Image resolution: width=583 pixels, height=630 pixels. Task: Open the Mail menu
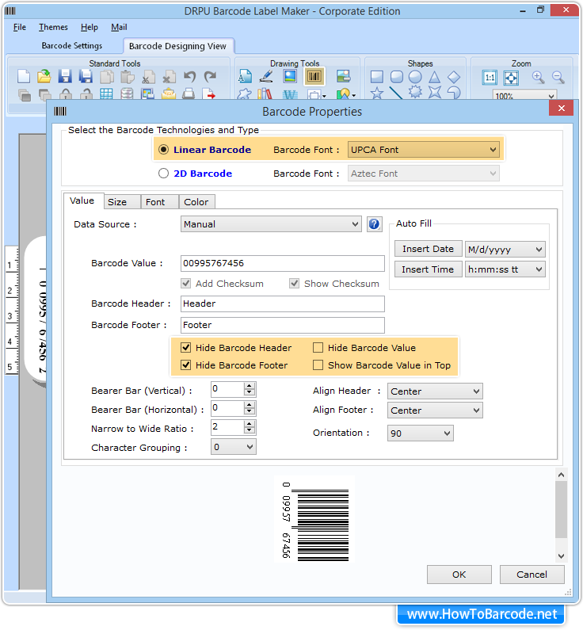119,27
